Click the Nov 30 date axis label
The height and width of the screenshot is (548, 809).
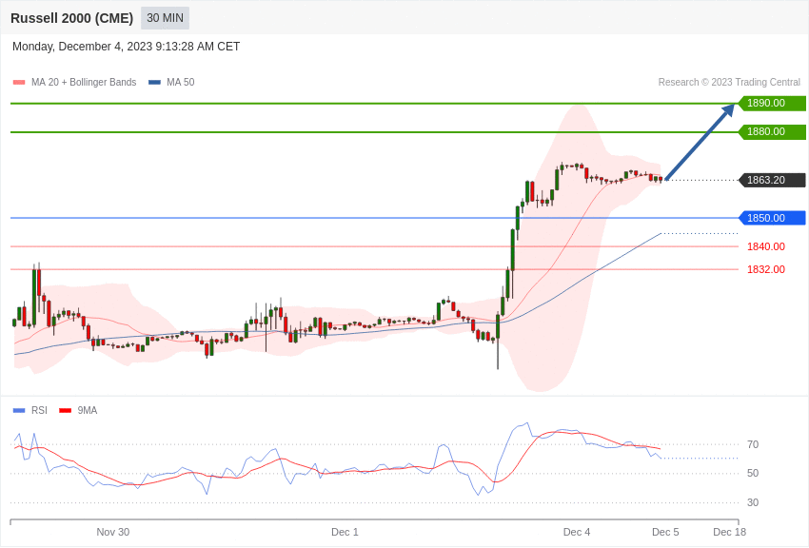113,532
